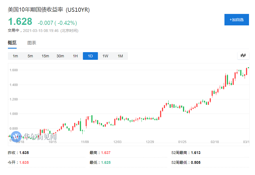Enable the 1W weekly view
Image resolution: width=255 pixels, height=175 pixels.
point(105,56)
